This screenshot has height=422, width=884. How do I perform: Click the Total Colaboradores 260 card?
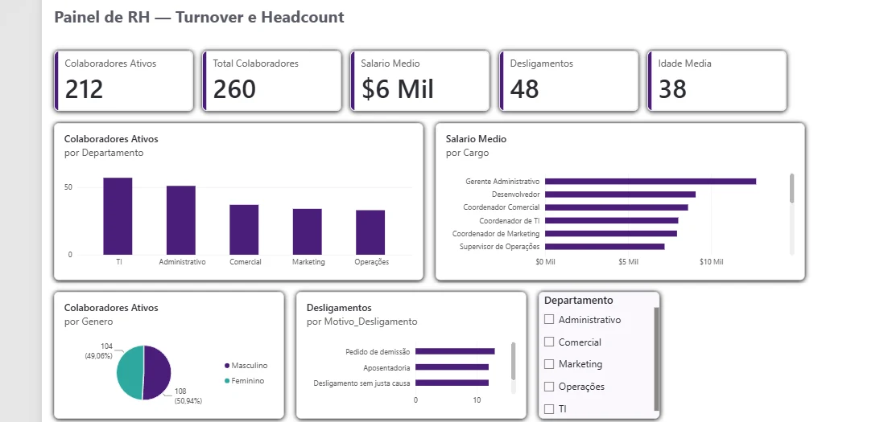(272, 81)
